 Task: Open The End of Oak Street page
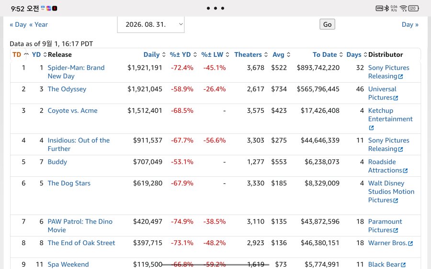[81, 243]
